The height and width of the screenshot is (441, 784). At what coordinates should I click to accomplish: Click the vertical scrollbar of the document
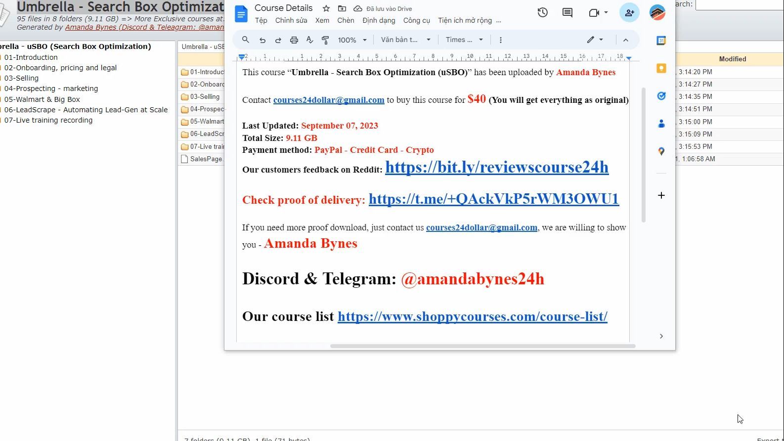pyautogui.click(x=643, y=155)
